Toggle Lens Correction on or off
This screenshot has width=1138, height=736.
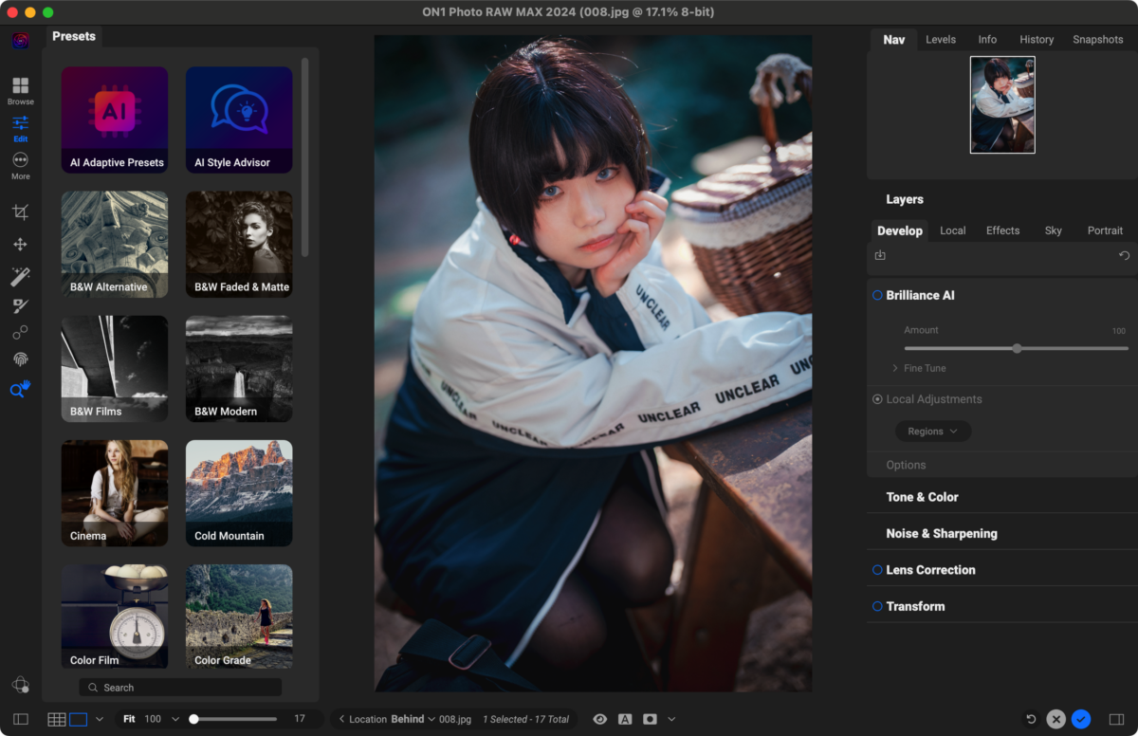point(877,570)
